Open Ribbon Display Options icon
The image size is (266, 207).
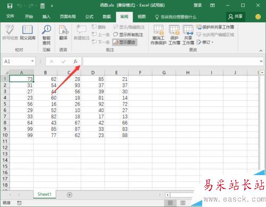[212, 5]
